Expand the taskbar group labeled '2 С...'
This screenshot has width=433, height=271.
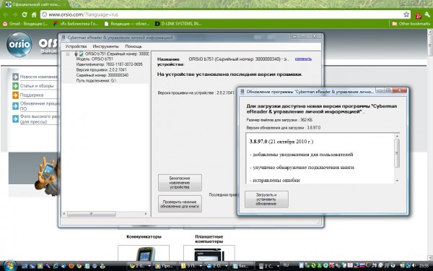pos(278,266)
